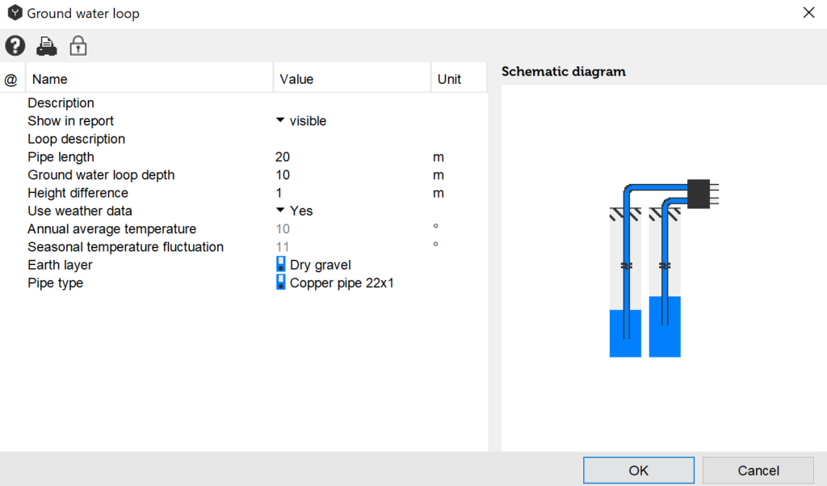Open help via the question mark icon
Image resolution: width=827 pixels, height=486 pixels.
tap(15, 46)
